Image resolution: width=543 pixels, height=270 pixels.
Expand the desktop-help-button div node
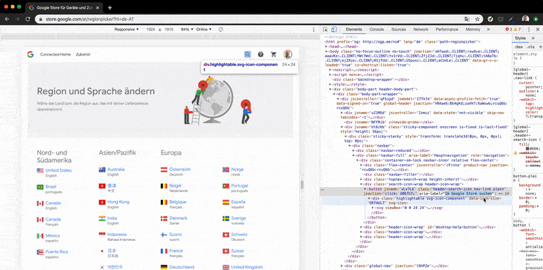362,227
